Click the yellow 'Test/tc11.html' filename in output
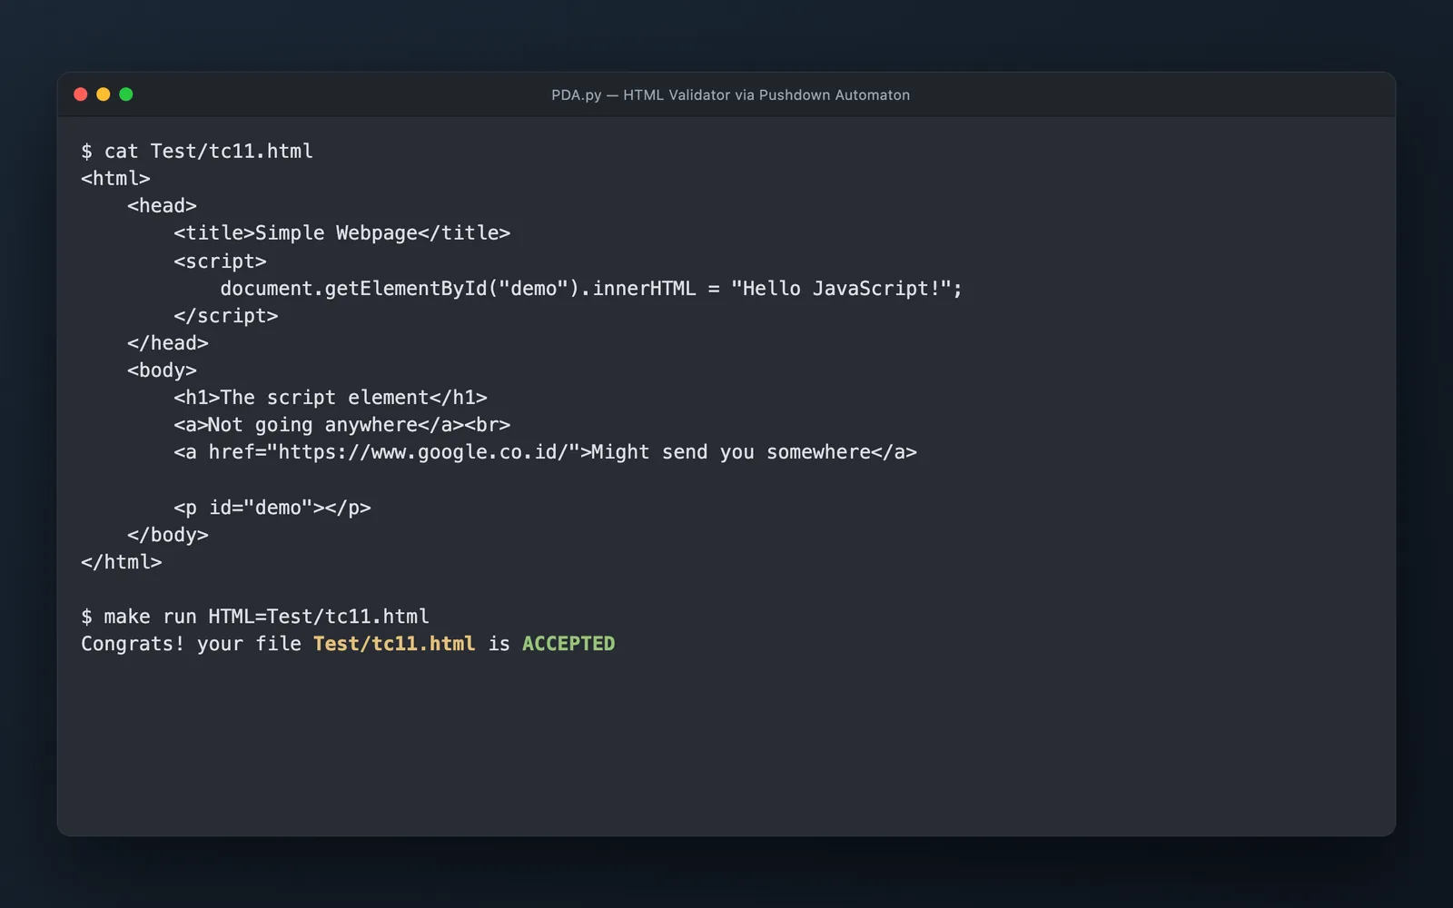Screen dimensions: 1453x908 click(394, 644)
